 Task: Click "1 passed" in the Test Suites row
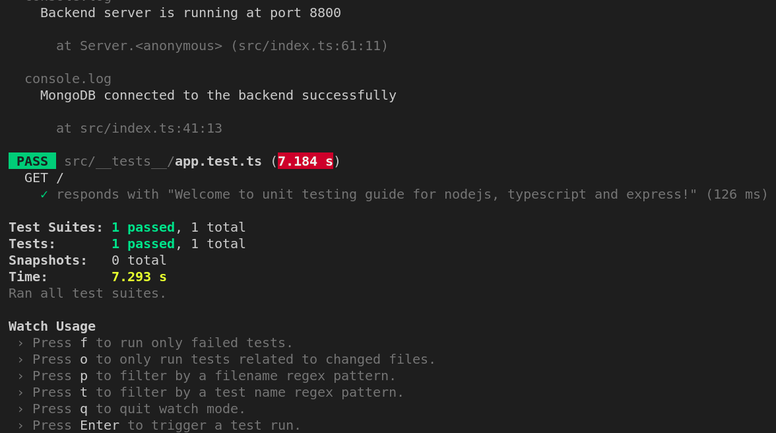tap(143, 228)
